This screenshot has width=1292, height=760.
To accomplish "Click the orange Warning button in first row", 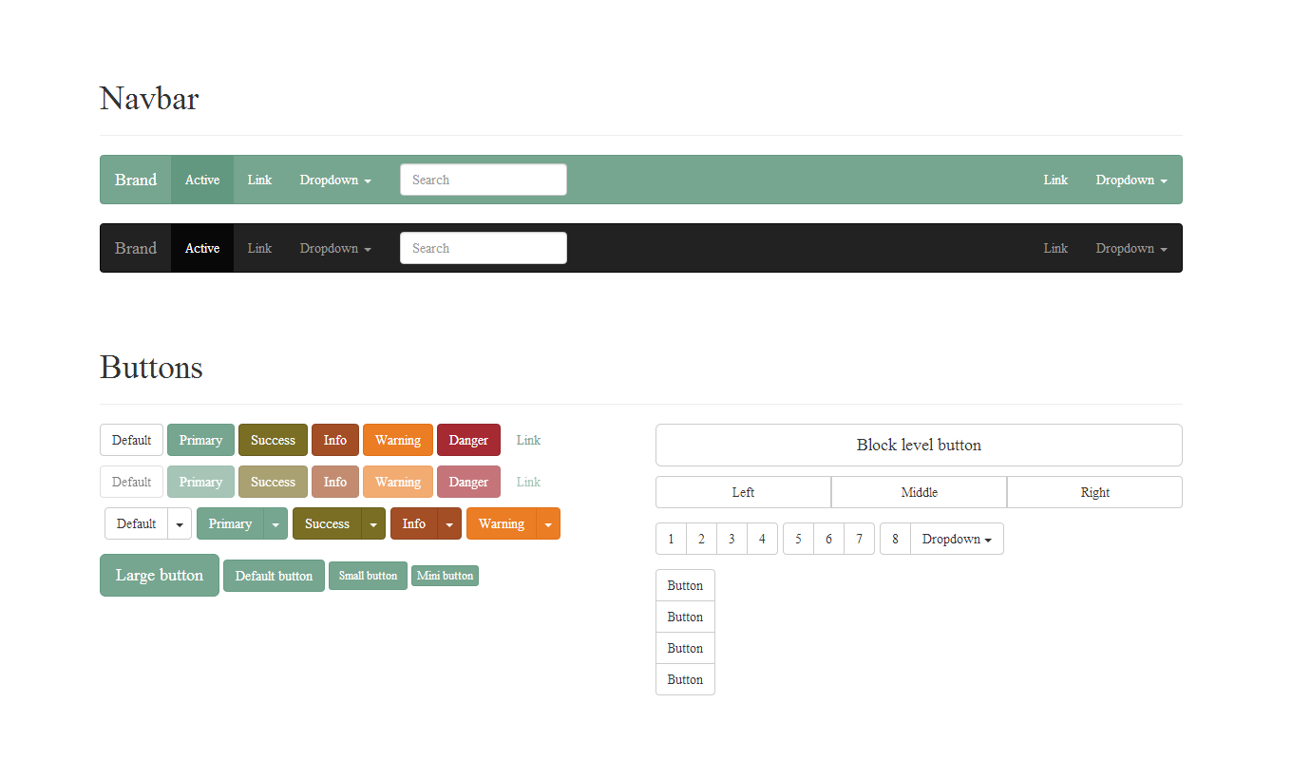I will coord(398,440).
